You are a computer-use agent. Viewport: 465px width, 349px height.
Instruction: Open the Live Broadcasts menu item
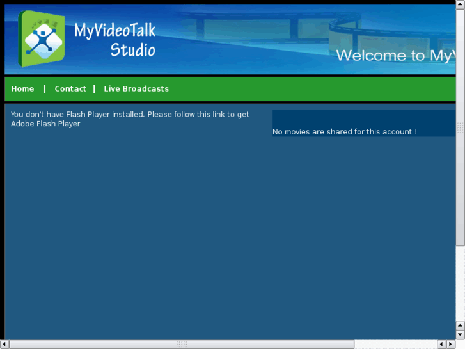136,89
